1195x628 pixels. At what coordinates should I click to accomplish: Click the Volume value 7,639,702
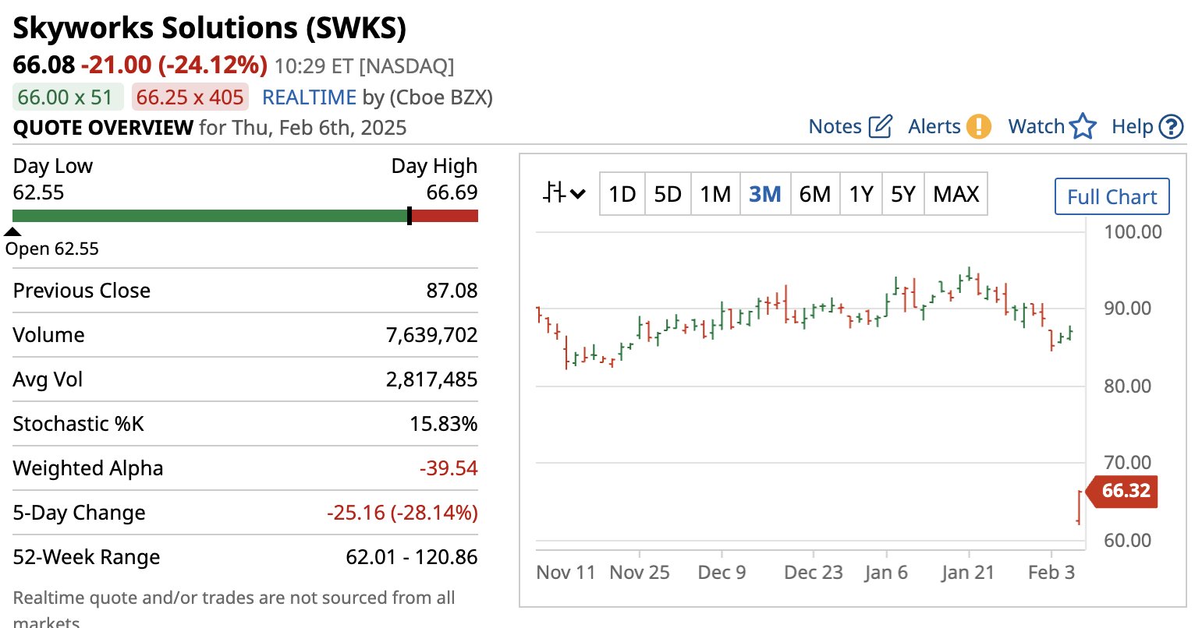click(x=431, y=335)
